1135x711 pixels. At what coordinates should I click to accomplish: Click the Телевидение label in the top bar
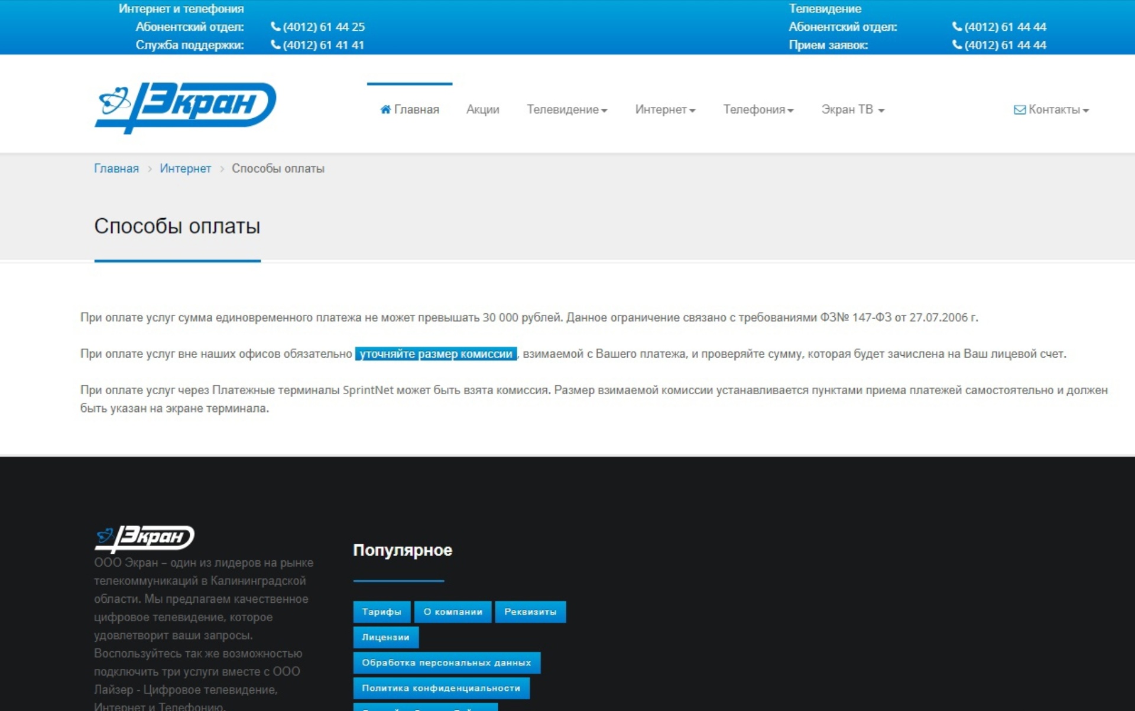(825, 9)
